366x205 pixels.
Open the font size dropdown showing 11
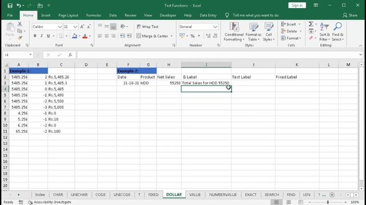point(75,27)
